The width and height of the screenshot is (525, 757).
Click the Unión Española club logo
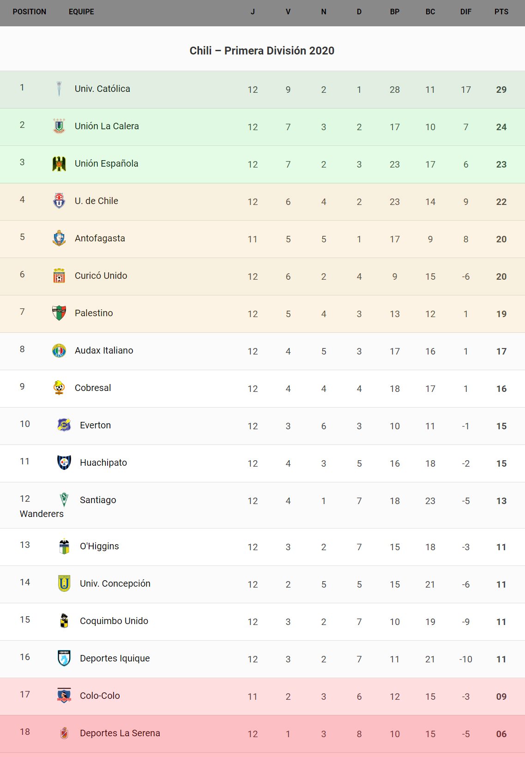pos(59,163)
